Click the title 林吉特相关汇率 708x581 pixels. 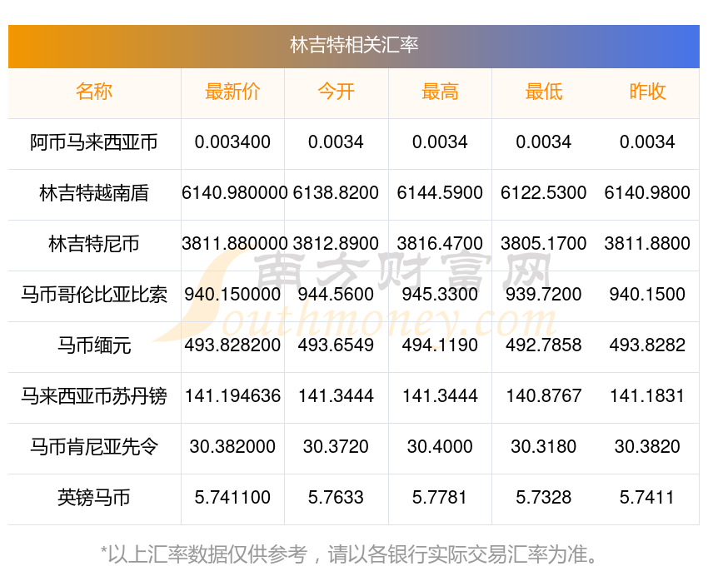(x=354, y=46)
